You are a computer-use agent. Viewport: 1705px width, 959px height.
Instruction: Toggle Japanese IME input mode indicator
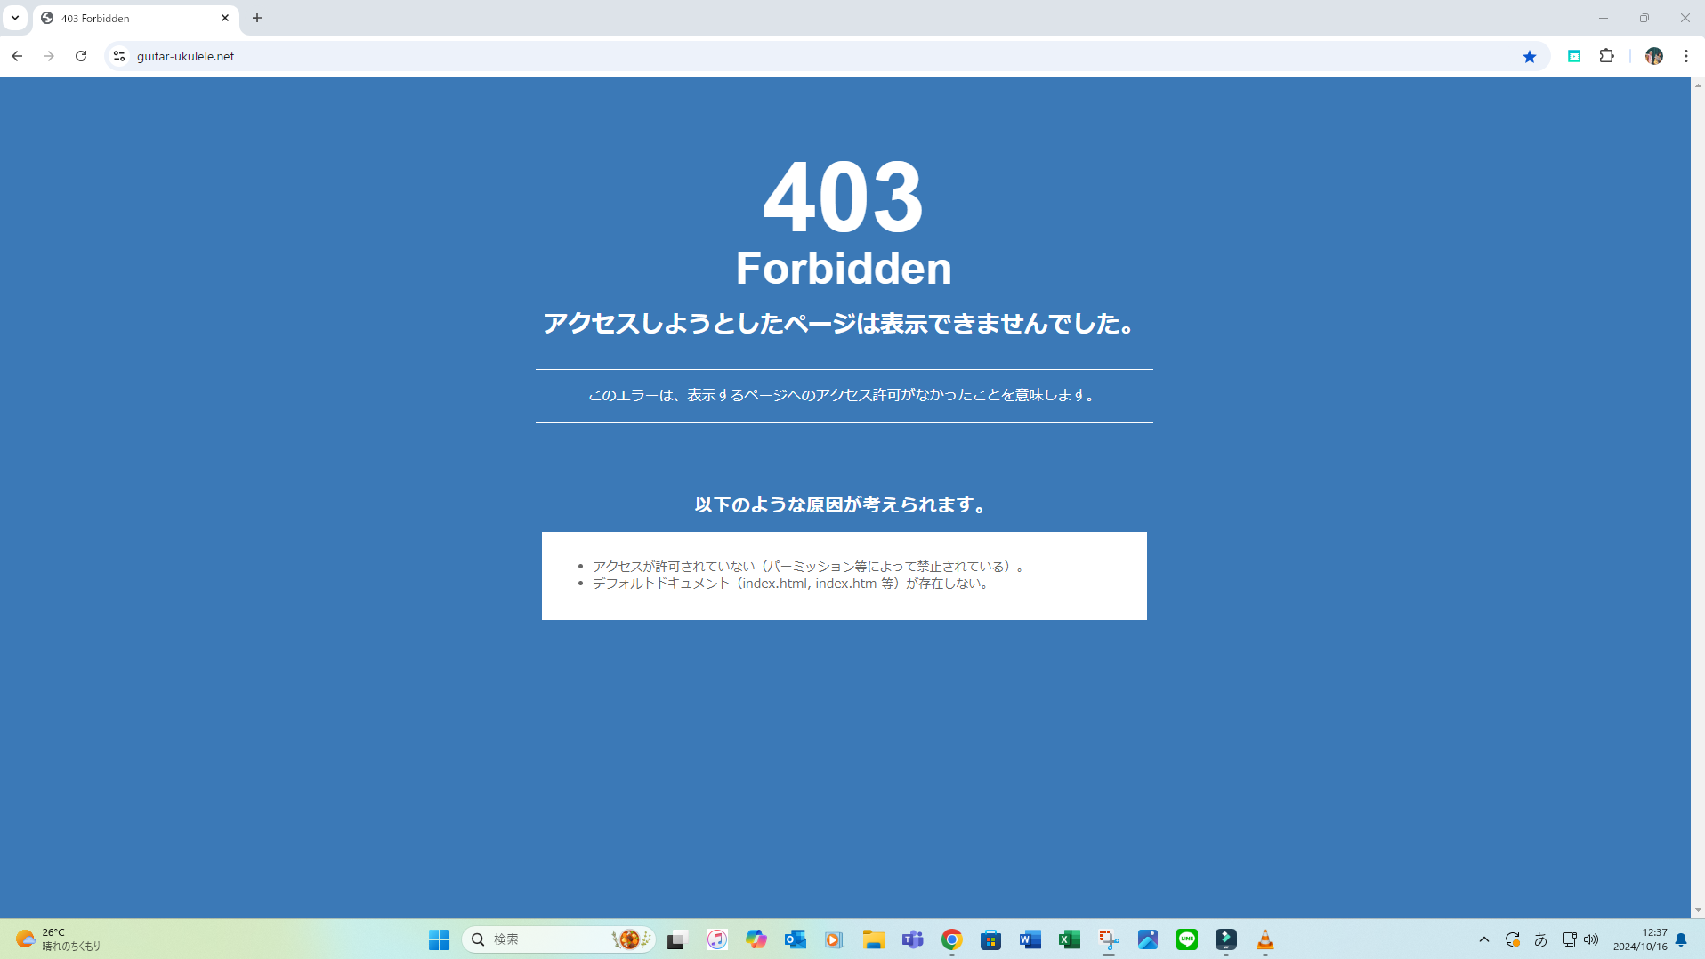pos(1540,939)
